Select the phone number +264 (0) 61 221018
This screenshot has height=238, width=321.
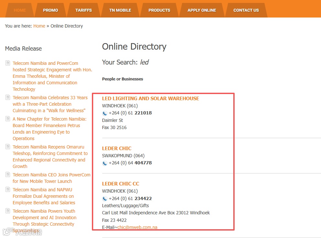tap(130, 113)
